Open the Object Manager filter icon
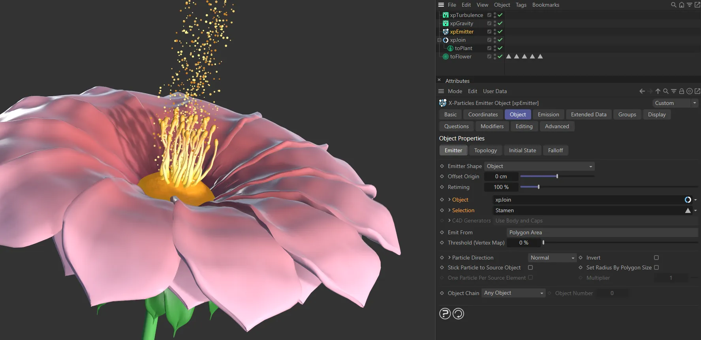This screenshot has width=701, height=340. 690,5
